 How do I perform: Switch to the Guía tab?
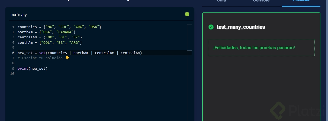pyautogui.click(x=221, y=1)
